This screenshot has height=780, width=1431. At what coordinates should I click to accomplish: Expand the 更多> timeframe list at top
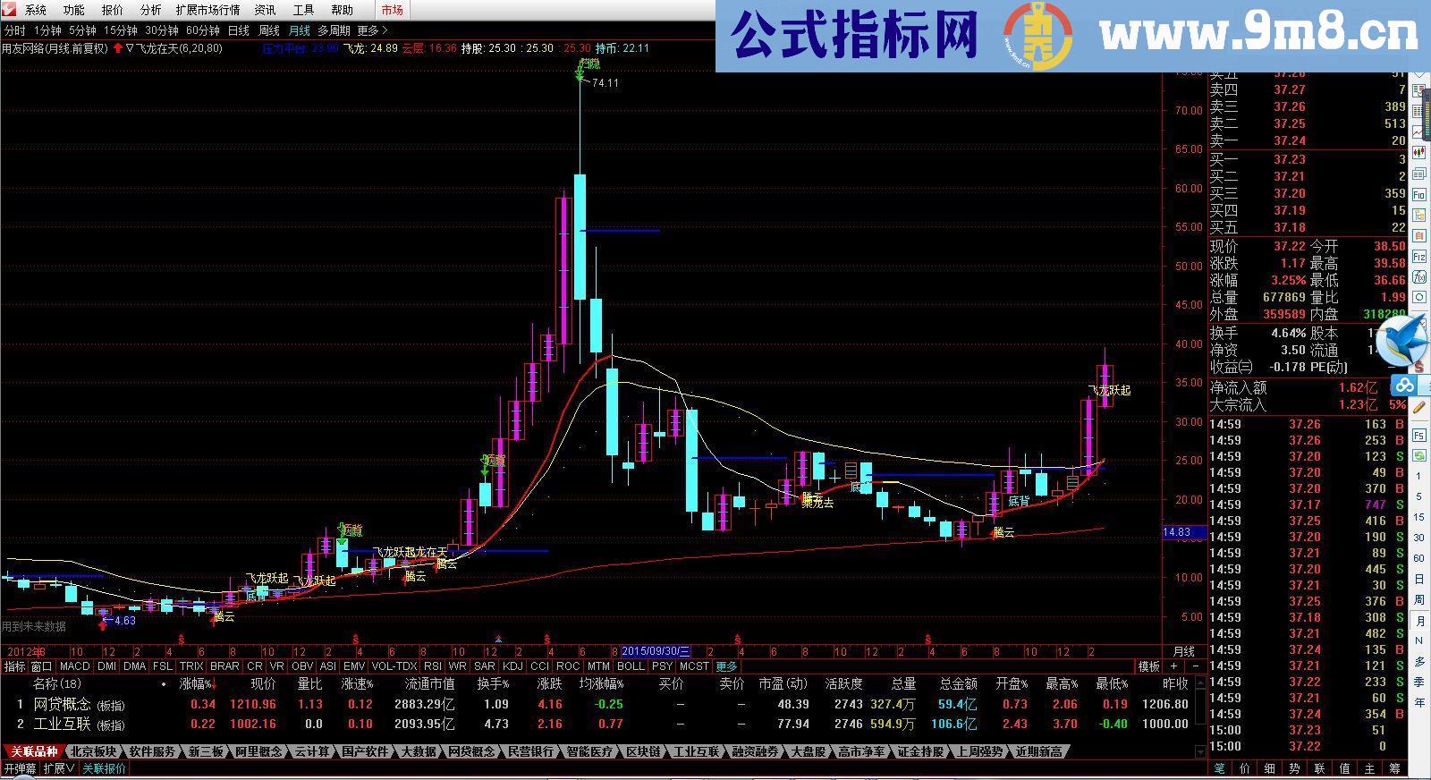(x=373, y=30)
